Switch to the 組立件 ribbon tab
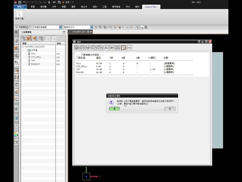This screenshot has width=242, height=182. [x=84, y=7]
